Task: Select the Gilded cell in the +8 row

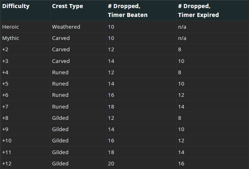Action: [61, 118]
